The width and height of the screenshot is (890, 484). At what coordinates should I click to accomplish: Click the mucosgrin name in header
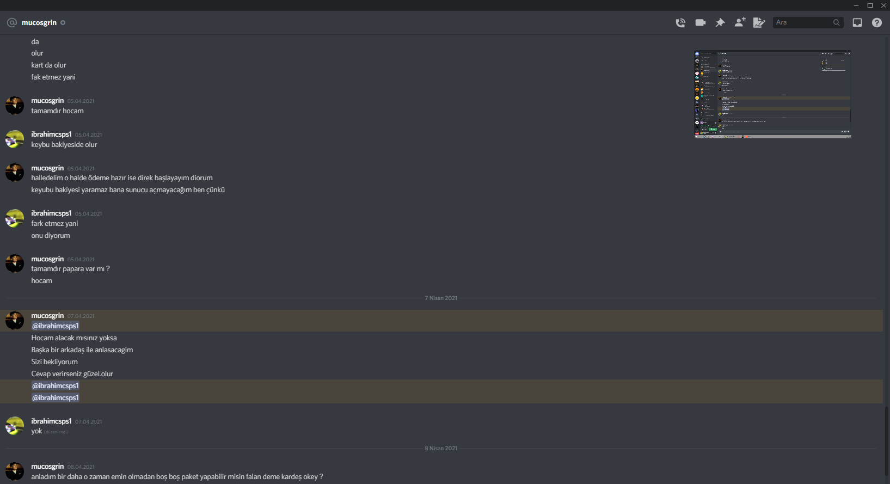click(39, 22)
